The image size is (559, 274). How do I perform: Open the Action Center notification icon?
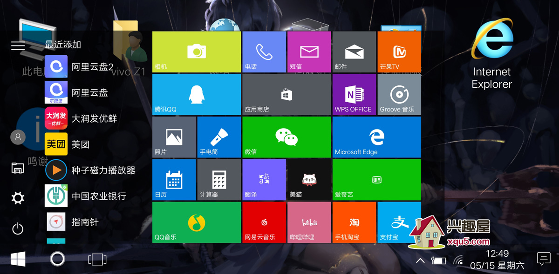tap(543, 259)
